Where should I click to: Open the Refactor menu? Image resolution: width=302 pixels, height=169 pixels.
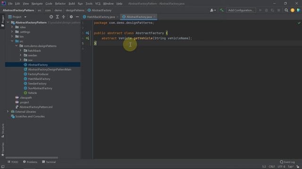60,4
